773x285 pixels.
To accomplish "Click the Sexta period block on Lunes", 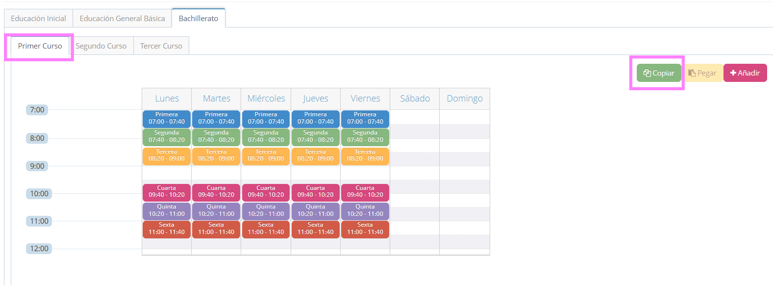I will pyautogui.click(x=167, y=229).
